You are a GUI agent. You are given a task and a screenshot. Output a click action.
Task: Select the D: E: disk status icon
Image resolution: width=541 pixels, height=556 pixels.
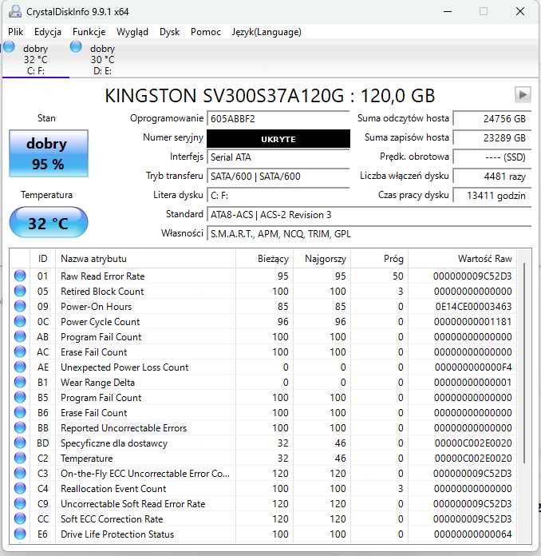pyautogui.click(x=76, y=46)
